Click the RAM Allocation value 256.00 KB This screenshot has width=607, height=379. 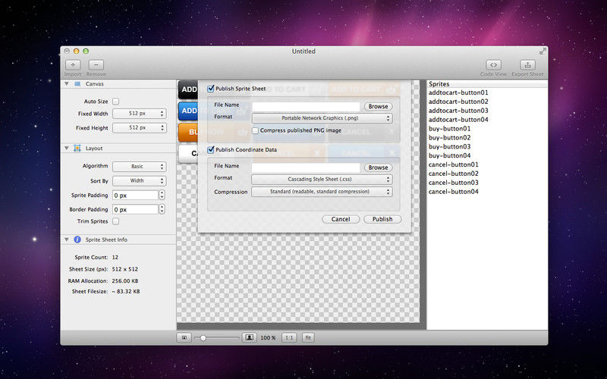pos(125,281)
